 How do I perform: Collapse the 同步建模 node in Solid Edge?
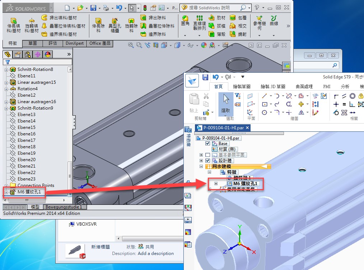(201, 166)
